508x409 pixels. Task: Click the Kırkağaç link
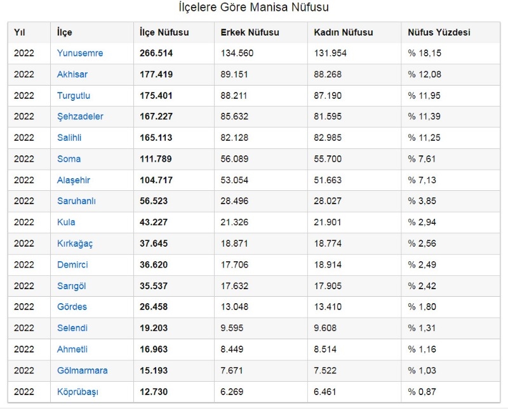coord(75,243)
